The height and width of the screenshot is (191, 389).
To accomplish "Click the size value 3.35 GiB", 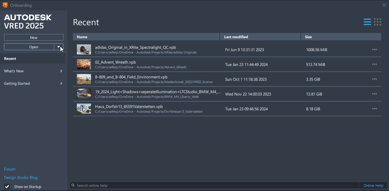I will 313,79.
